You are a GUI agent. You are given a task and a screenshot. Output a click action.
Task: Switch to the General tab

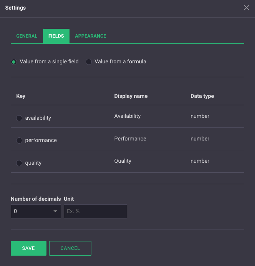[27, 36]
